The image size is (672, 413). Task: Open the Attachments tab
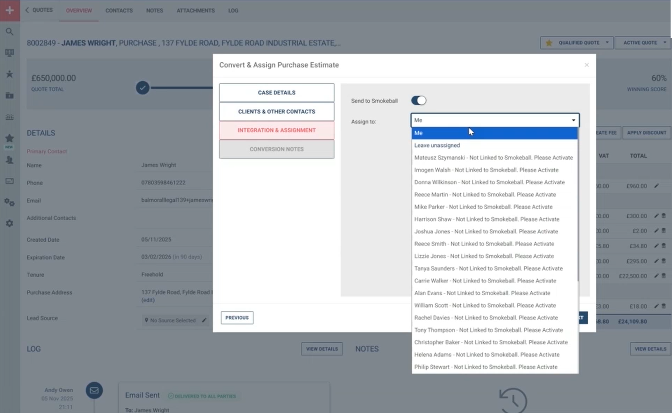195,10
